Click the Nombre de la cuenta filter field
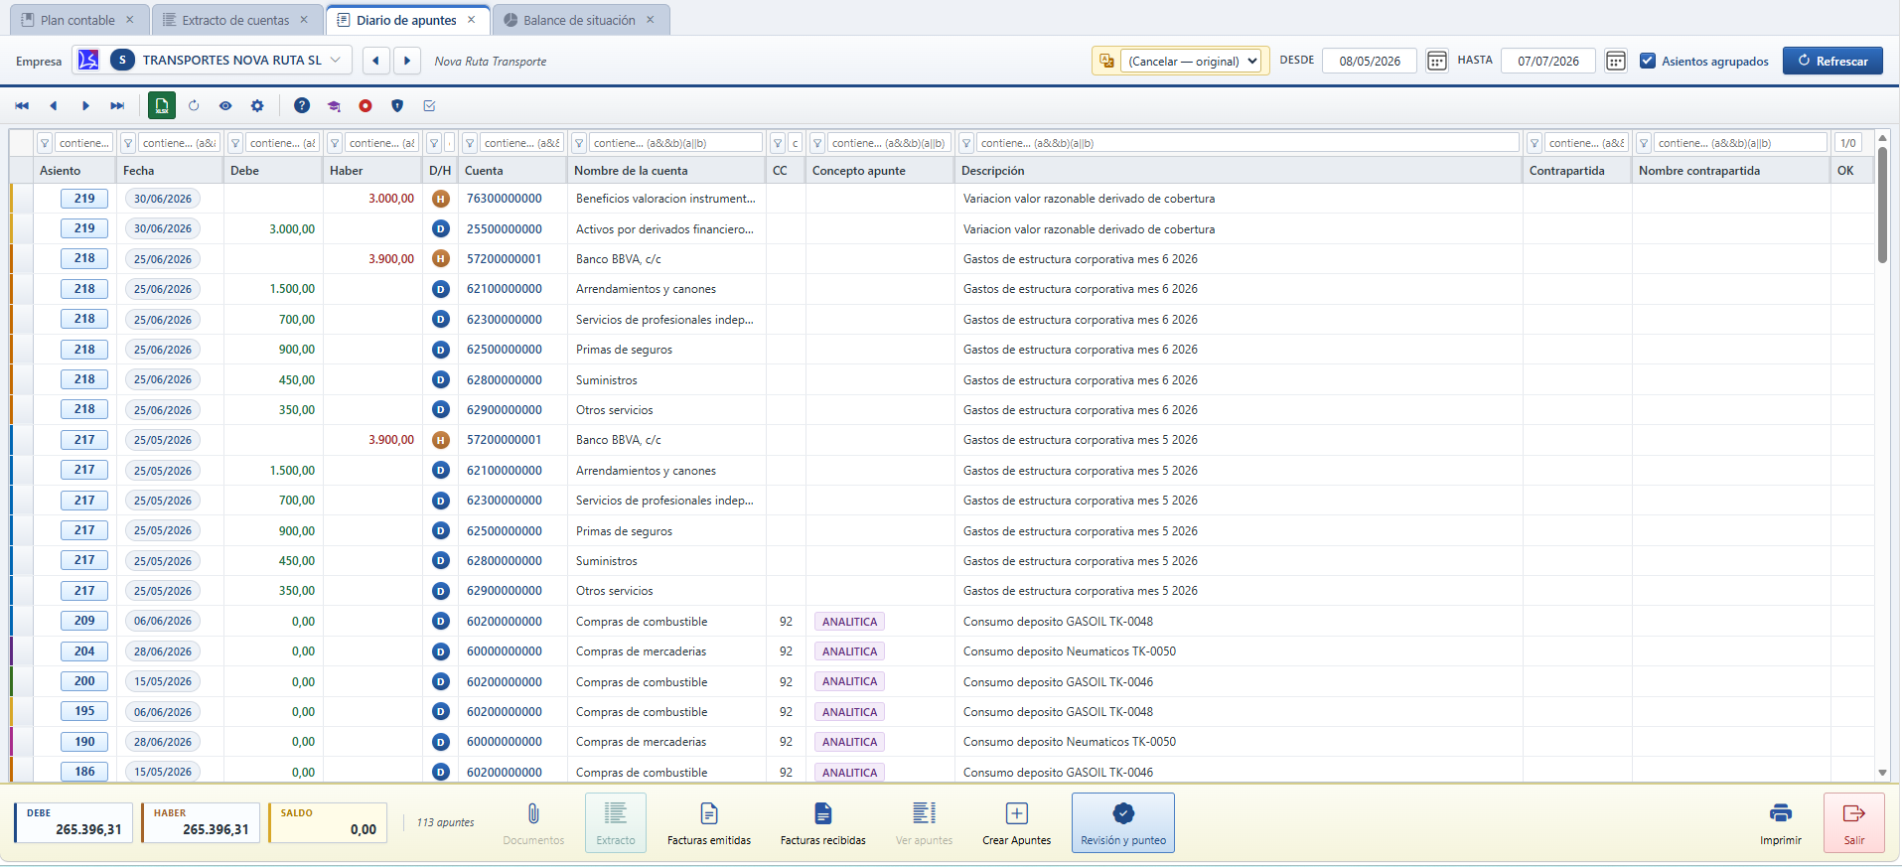Viewport: 1902px width, 867px height. coord(675,143)
